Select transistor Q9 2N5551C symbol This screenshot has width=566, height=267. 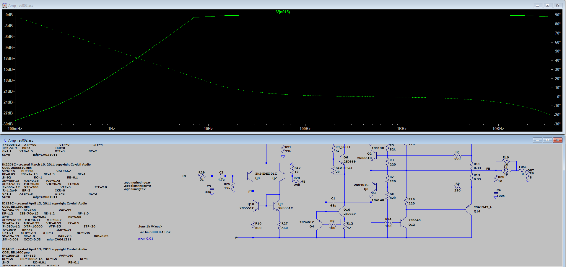click(277, 206)
